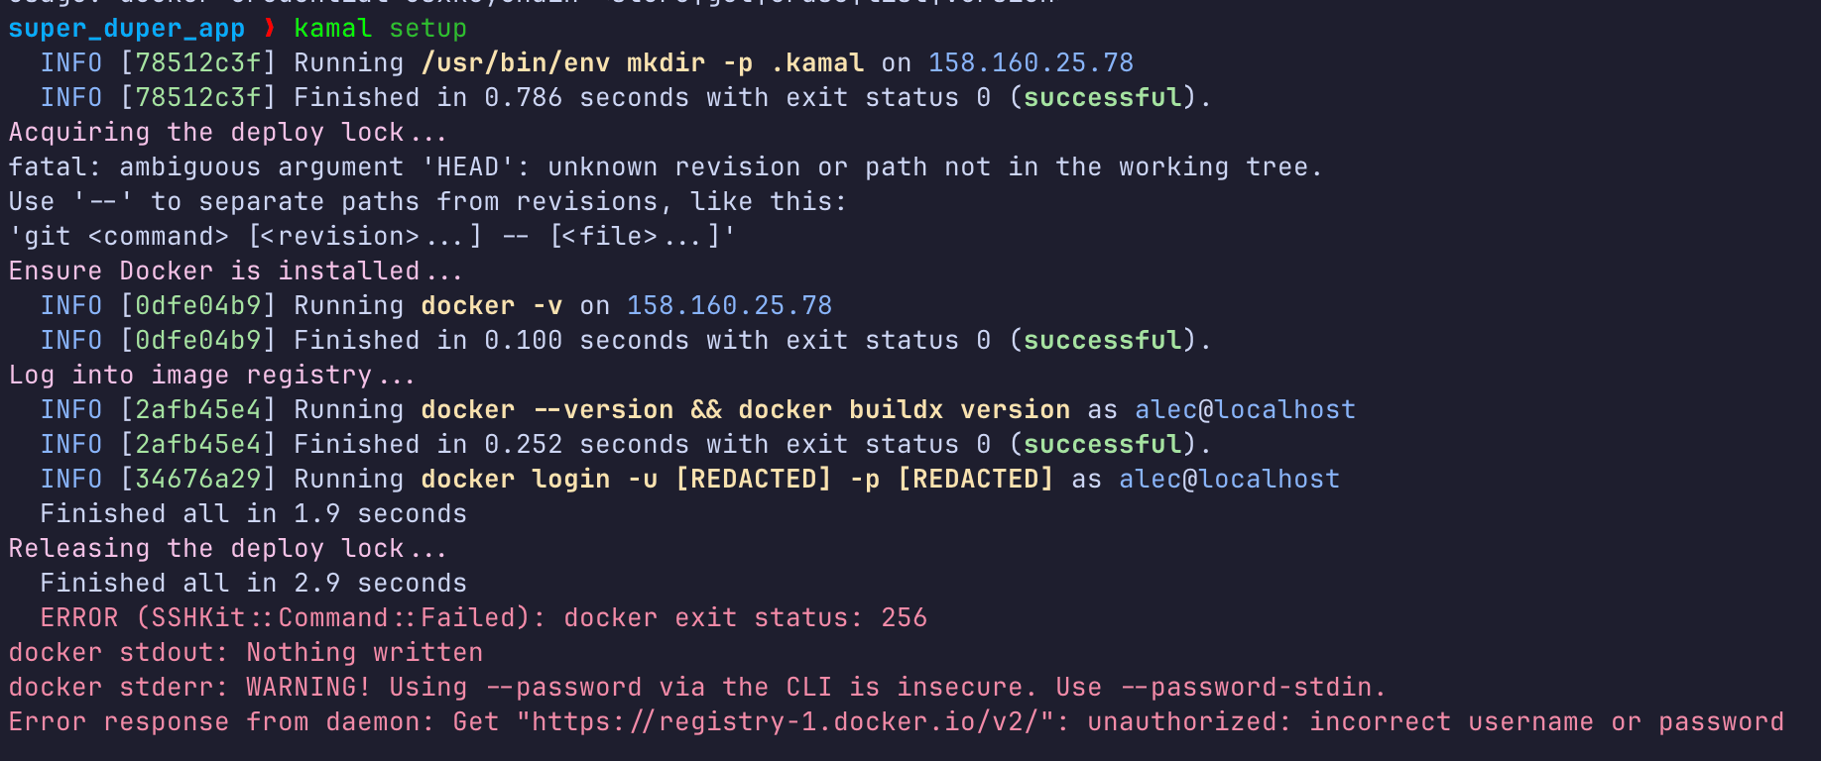Click the "docker buildx version" command text
This screenshot has height=761, width=1821.
[x=904, y=410]
